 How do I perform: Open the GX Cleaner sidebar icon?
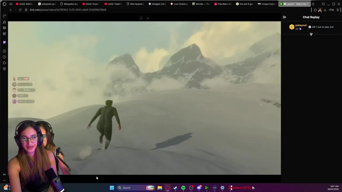click(x=4, y=22)
